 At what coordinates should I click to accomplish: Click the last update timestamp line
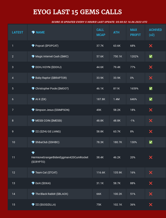click(x=100, y=22)
